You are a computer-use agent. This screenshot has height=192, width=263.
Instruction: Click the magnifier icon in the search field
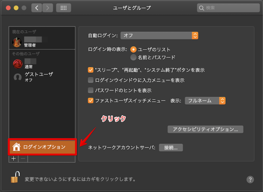point(202,8)
